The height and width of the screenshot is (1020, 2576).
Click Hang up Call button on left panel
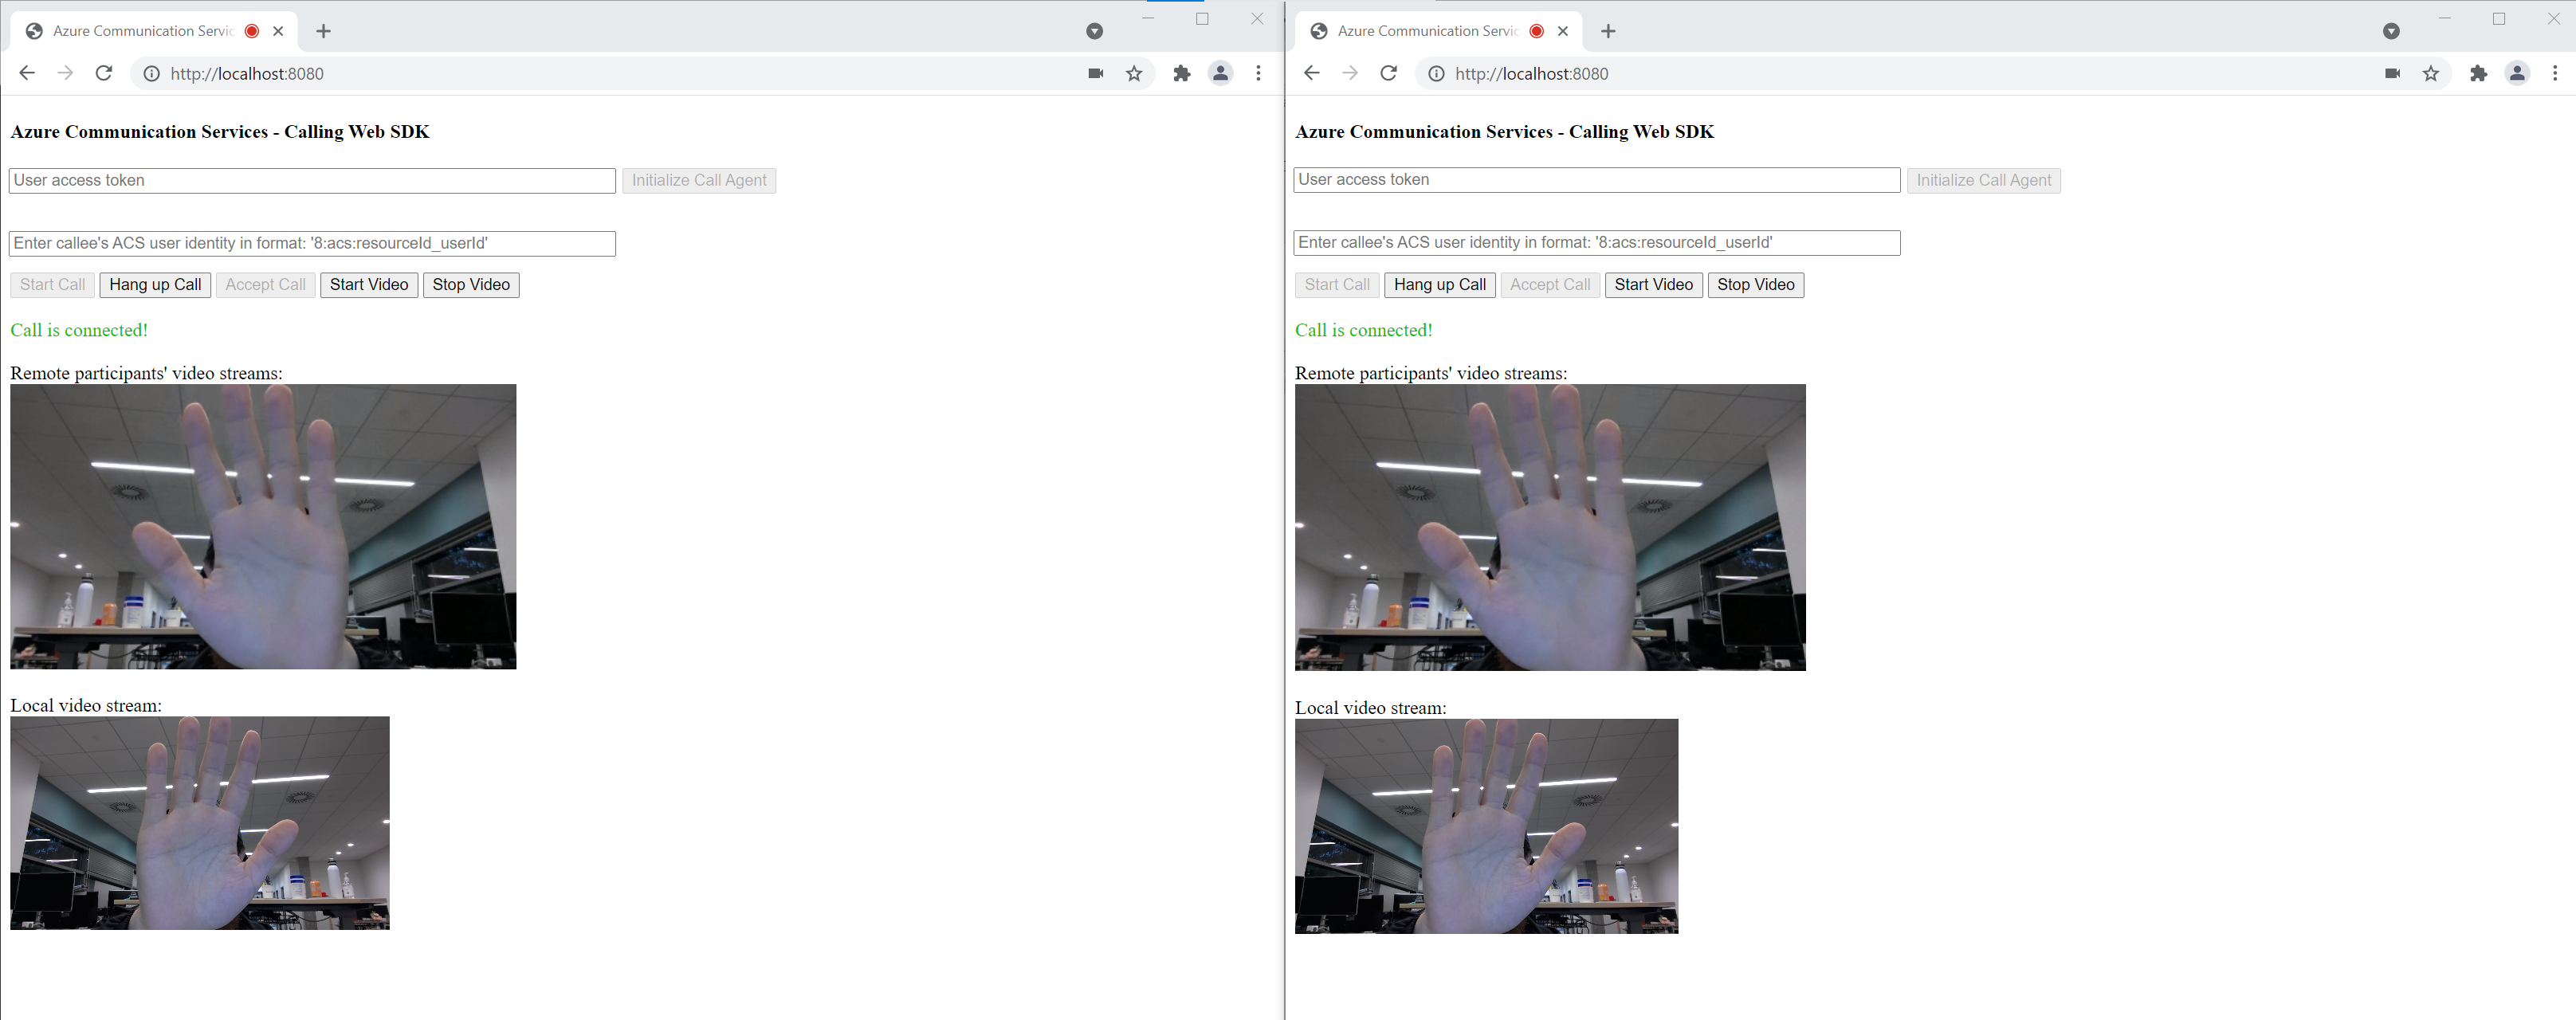[151, 284]
